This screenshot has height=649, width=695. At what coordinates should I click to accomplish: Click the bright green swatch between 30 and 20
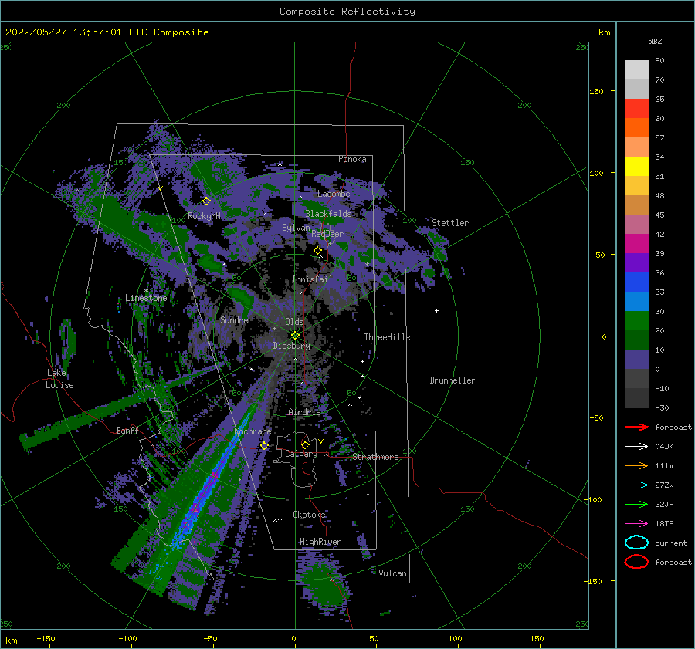click(636, 321)
